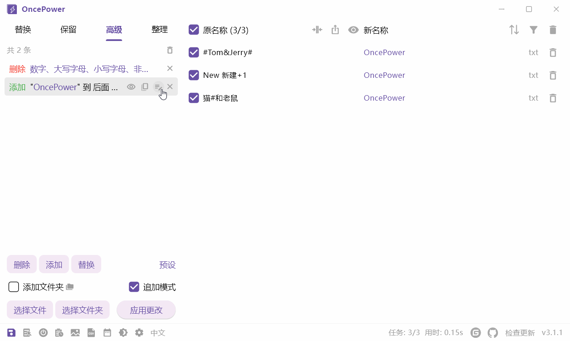Click the power button icon in bottom bar

pos(43,333)
